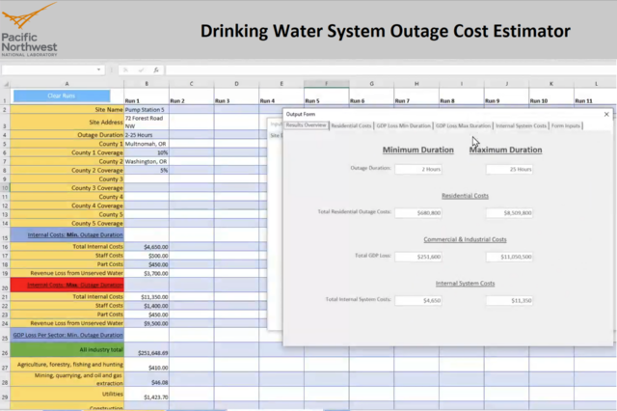Click the All industry total green label cell
617x411 pixels.
(x=67, y=349)
